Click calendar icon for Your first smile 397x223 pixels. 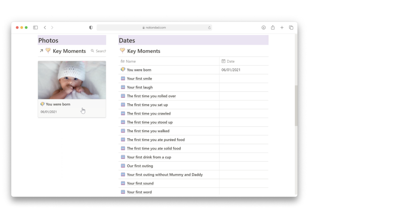click(123, 79)
